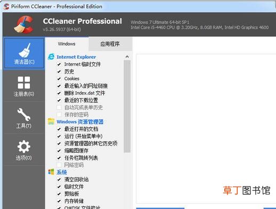Open the 清洁器(C) cleaner section
This screenshot has height=209, width=276.
click(x=24, y=53)
